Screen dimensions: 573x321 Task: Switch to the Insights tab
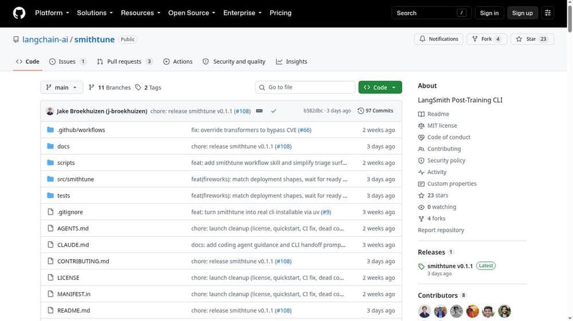coord(292,61)
